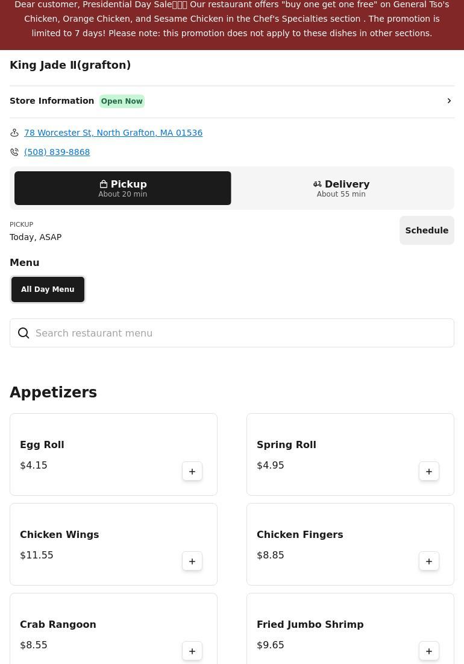464x664 pixels.
Task: Switch order type to Delivery
Action: (x=341, y=188)
